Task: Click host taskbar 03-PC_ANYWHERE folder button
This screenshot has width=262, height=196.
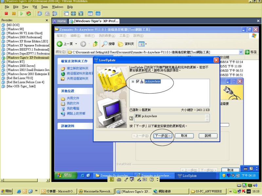Action: [208, 191]
